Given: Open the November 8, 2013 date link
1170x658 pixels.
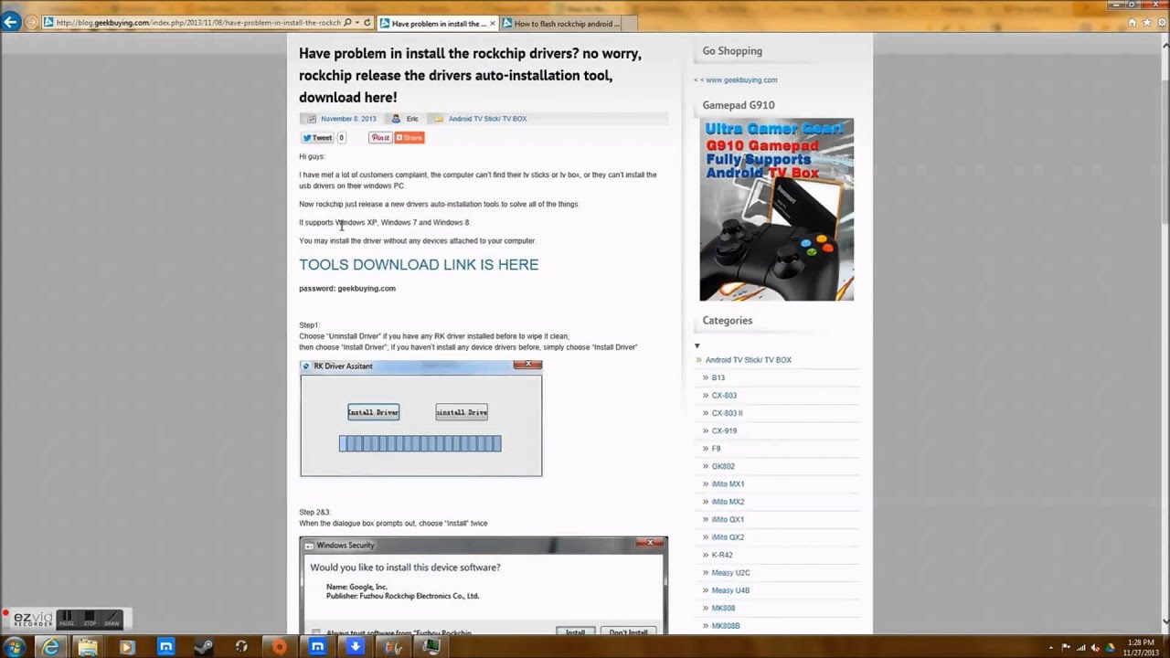Looking at the screenshot, I should (348, 119).
